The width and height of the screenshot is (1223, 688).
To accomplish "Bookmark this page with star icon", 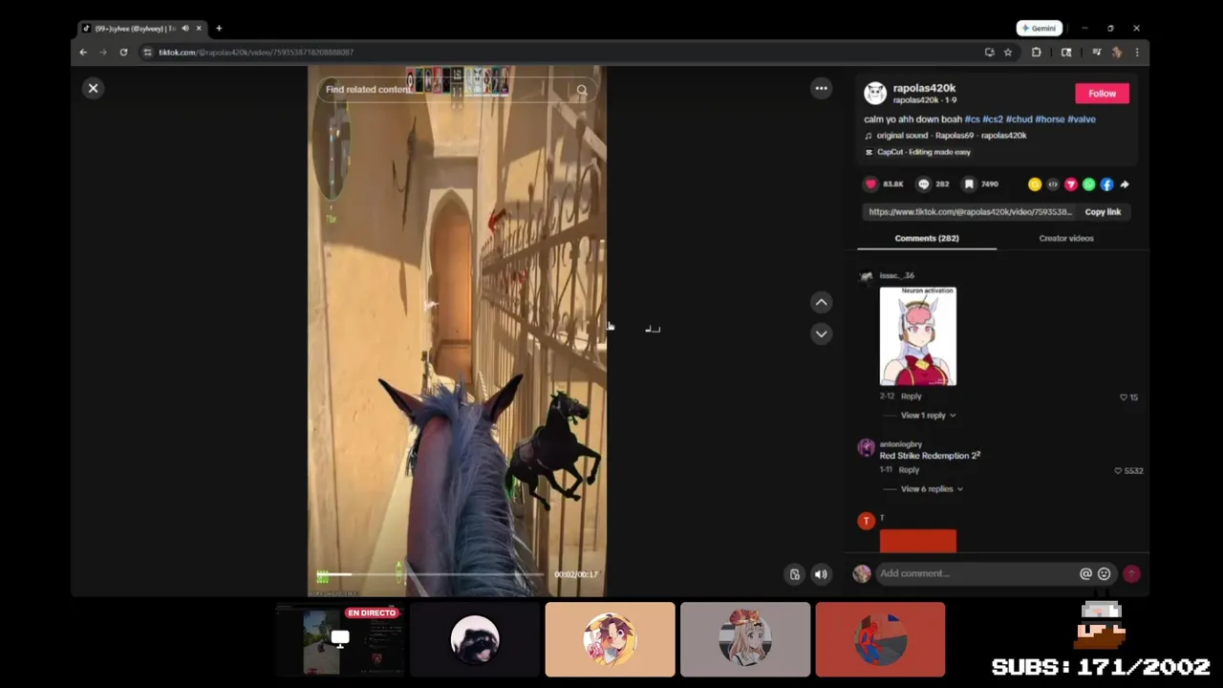I will coord(1008,53).
